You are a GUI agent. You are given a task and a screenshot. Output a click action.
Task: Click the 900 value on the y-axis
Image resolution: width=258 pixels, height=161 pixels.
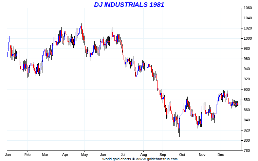tap(247, 90)
